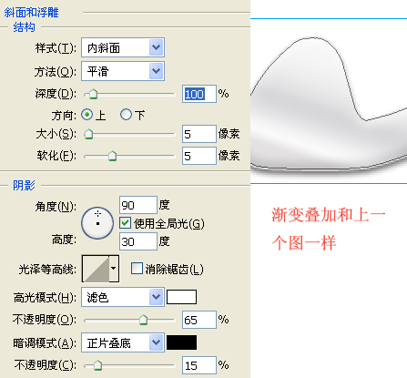
Task: Click the 角度 angle degree field
Action: pyautogui.click(x=138, y=205)
